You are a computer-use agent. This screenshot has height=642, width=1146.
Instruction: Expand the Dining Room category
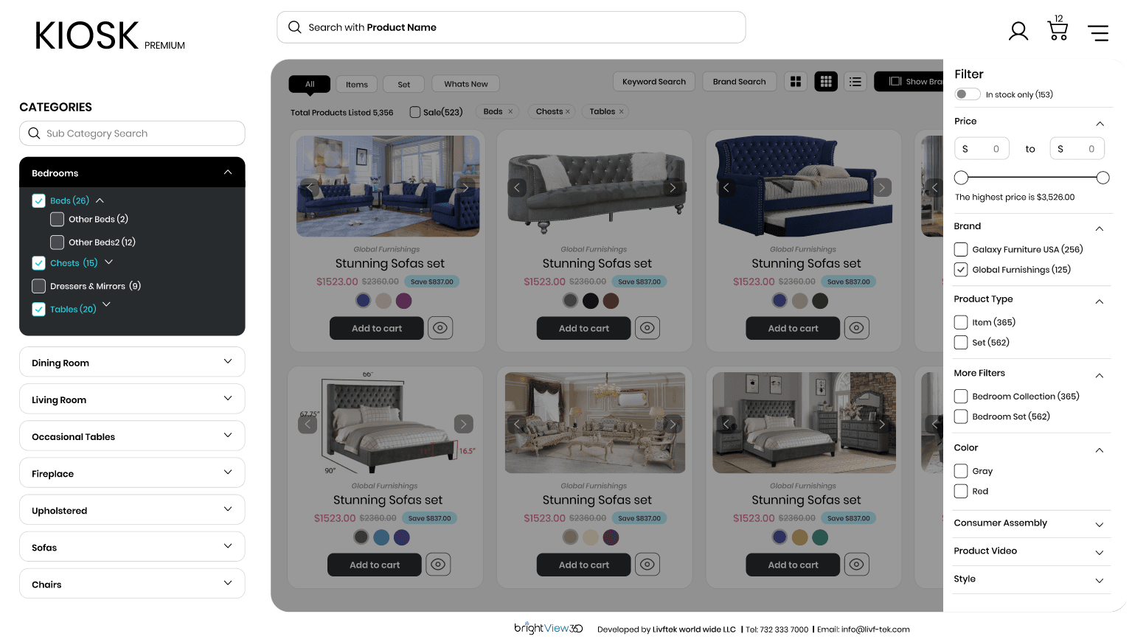(x=132, y=362)
